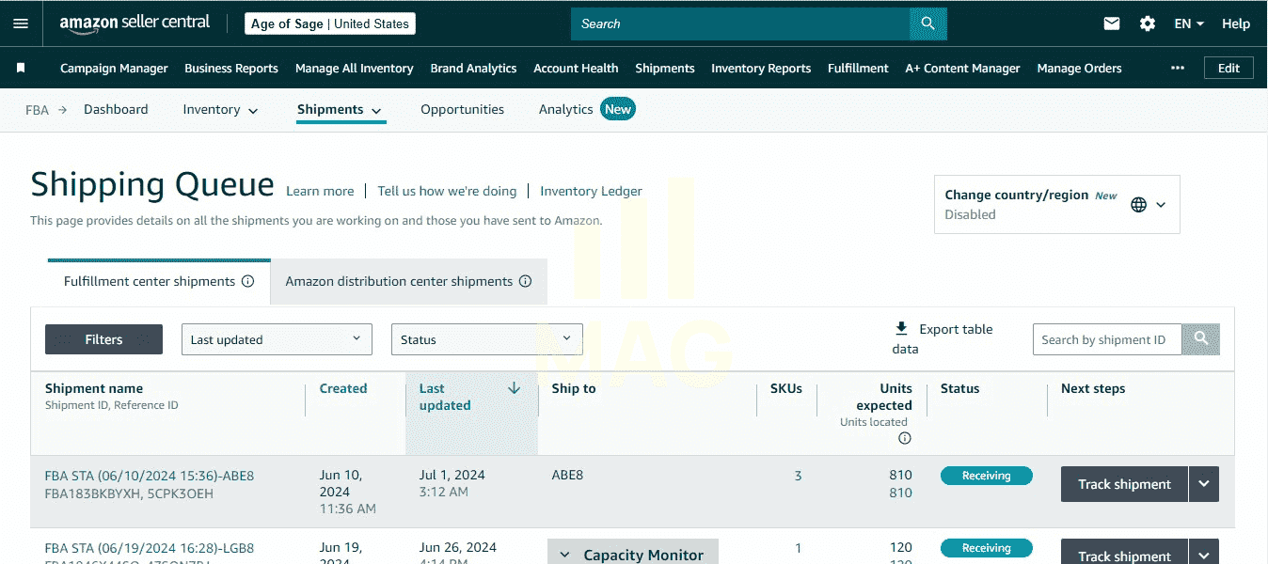Open the messages envelope icon
1268x564 pixels.
[x=1112, y=23]
